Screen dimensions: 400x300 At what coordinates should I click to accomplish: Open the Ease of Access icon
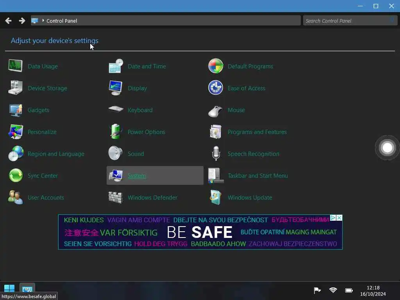216,88
